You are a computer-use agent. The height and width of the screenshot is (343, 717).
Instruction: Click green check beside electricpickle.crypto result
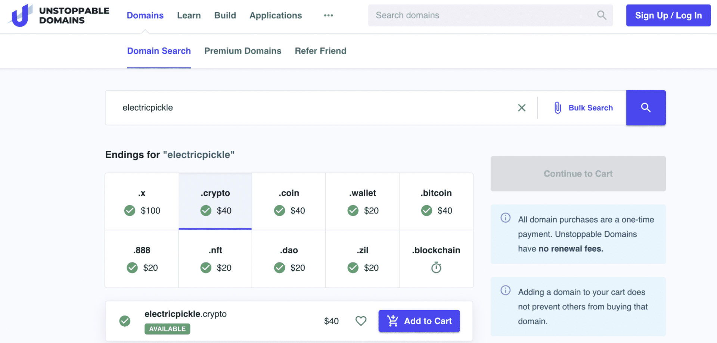click(x=125, y=321)
